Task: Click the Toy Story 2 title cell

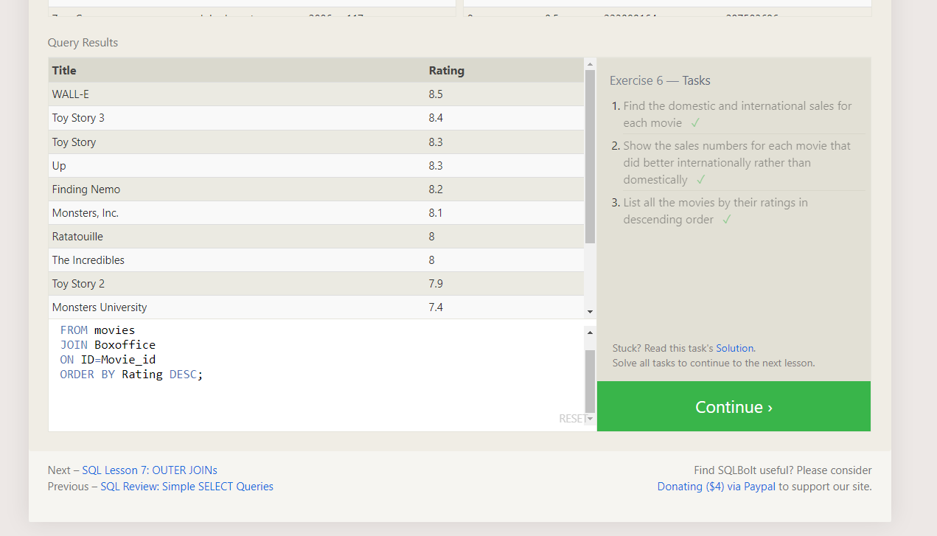Action: (78, 284)
